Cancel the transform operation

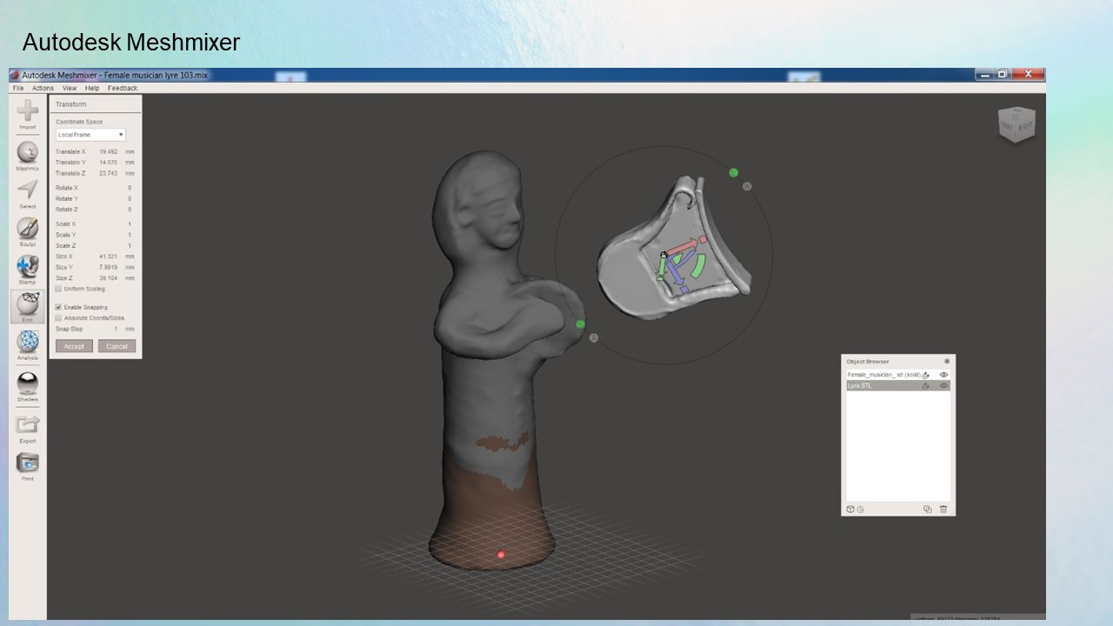[x=117, y=346]
